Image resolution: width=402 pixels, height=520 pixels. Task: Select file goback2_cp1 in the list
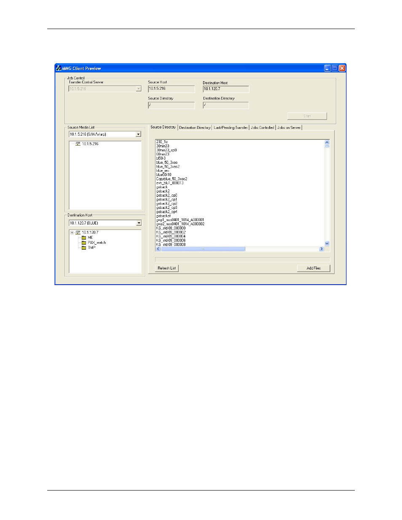coord(167,200)
